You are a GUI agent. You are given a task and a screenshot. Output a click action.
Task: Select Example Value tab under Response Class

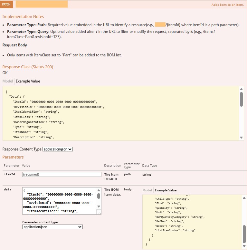click(x=28, y=81)
